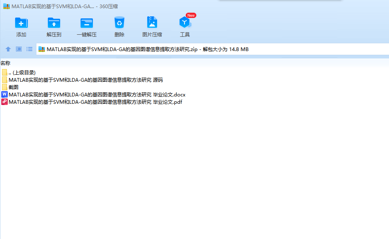Click the Word icon of the docx file
This screenshot has height=239, width=389.
click(x=4, y=94)
